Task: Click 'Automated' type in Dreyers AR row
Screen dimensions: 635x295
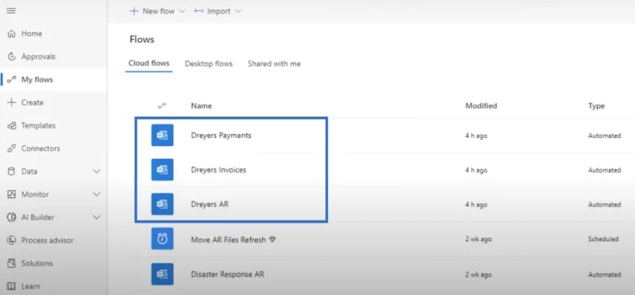Action: [604, 205]
